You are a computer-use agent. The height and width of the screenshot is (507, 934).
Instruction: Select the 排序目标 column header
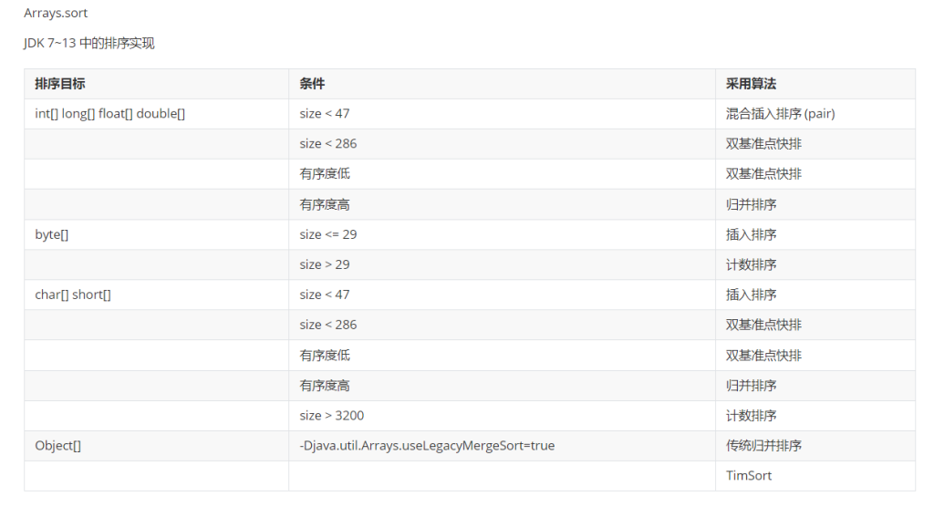[60, 84]
